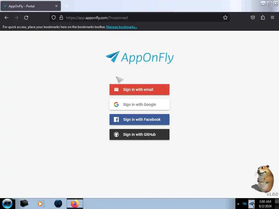Click the v1.0.0 version label
The height and width of the screenshot is (209, 279).
point(272,194)
